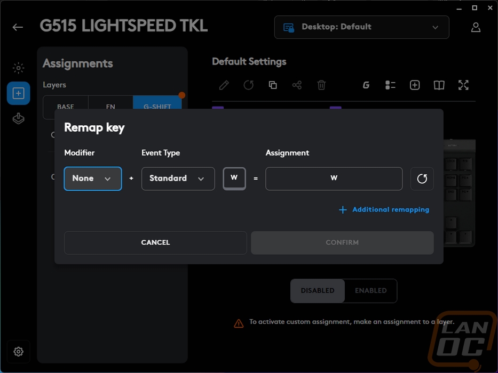Click the open book toolbar icon
498x373 pixels.
(x=439, y=85)
